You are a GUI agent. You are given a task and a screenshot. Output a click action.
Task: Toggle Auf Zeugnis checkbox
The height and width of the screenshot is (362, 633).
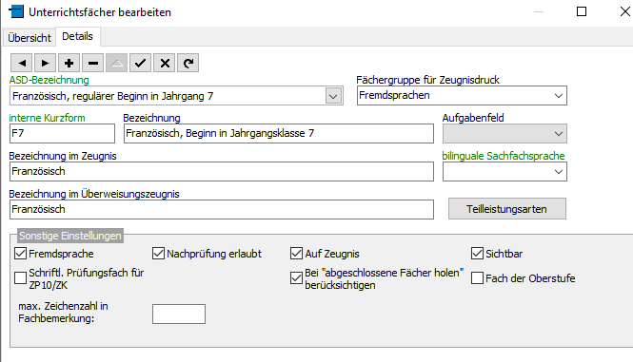pos(296,254)
